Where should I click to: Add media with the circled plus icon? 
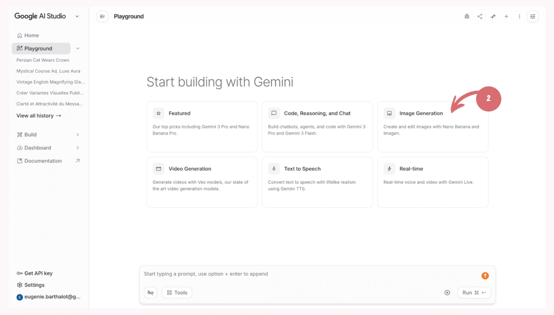(x=447, y=292)
